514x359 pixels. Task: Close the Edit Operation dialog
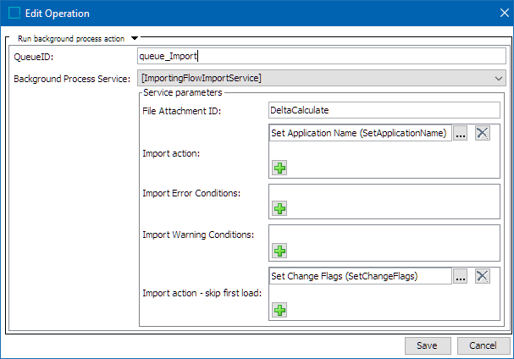coord(505,13)
